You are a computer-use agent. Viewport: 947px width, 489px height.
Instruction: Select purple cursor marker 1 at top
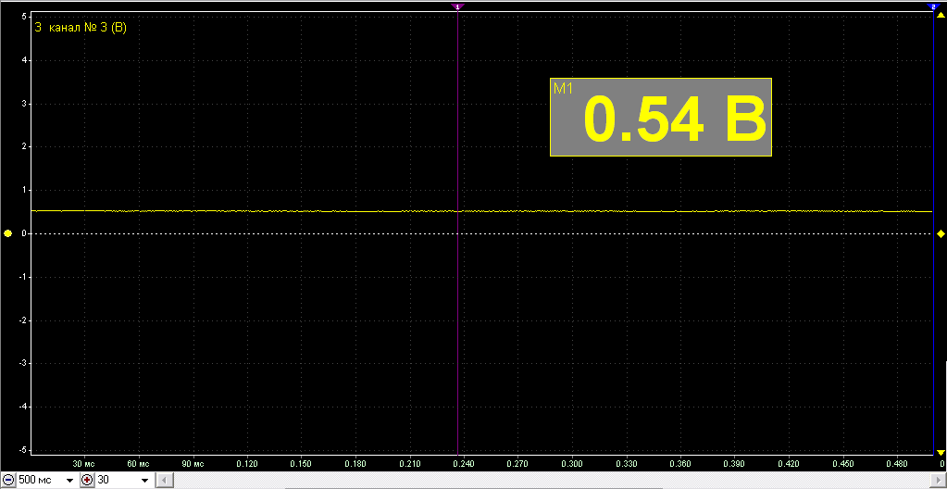(458, 6)
